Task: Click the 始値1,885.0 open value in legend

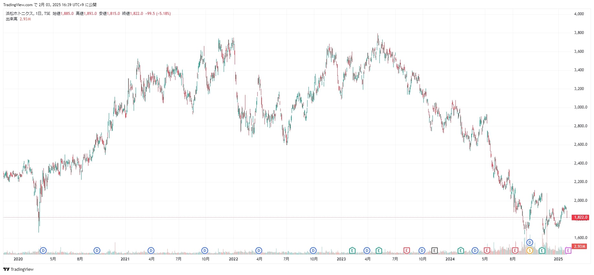Action: [x=63, y=14]
